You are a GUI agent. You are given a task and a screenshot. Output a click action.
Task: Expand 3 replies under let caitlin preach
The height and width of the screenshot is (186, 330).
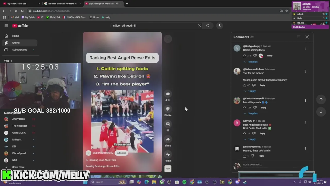pos(251,113)
